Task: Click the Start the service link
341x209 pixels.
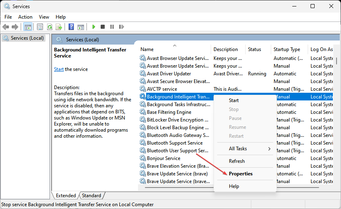Action: tap(59, 69)
